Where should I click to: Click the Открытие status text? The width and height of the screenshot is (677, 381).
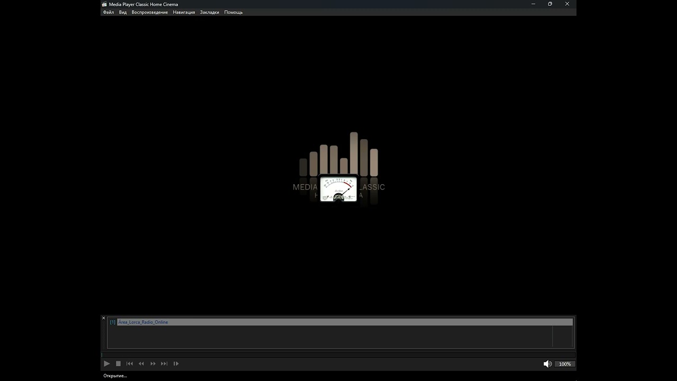(115, 376)
